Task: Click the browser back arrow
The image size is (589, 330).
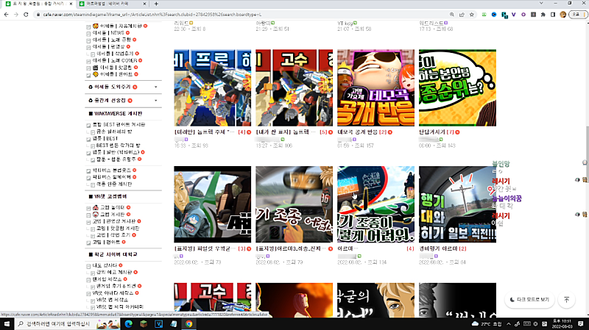Action: (6, 14)
